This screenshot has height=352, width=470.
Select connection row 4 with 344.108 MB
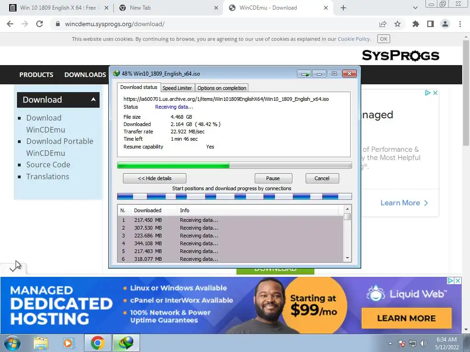pos(230,243)
